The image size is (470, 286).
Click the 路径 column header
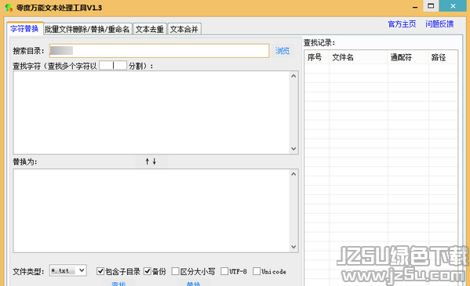pyautogui.click(x=443, y=57)
